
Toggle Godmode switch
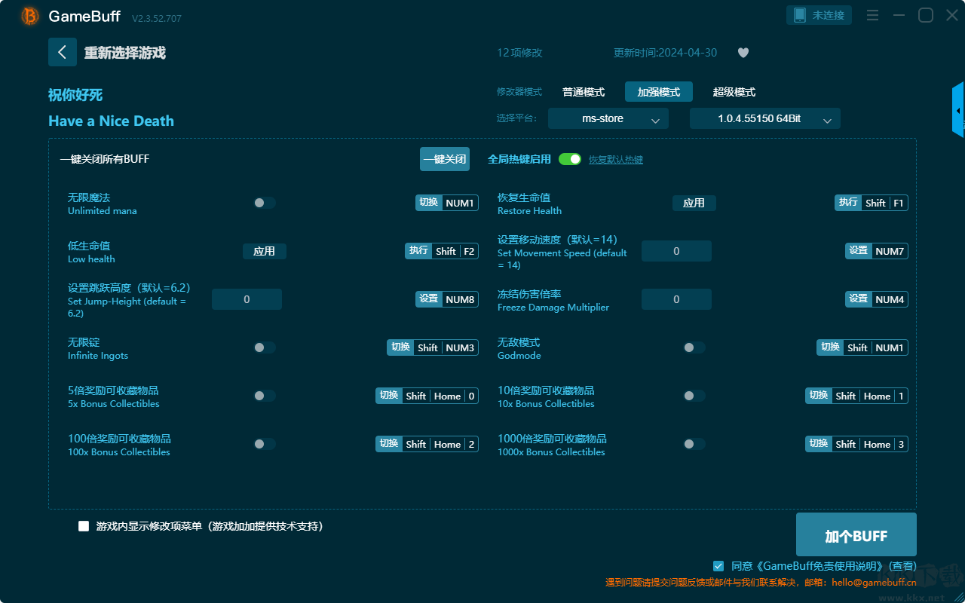pyautogui.click(x=694, y=347)
